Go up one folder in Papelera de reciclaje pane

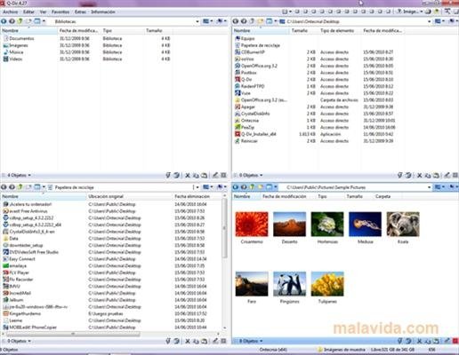click(x=20, y=187)
